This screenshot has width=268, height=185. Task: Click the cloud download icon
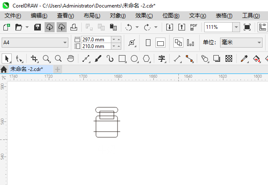tap(50, 27)
